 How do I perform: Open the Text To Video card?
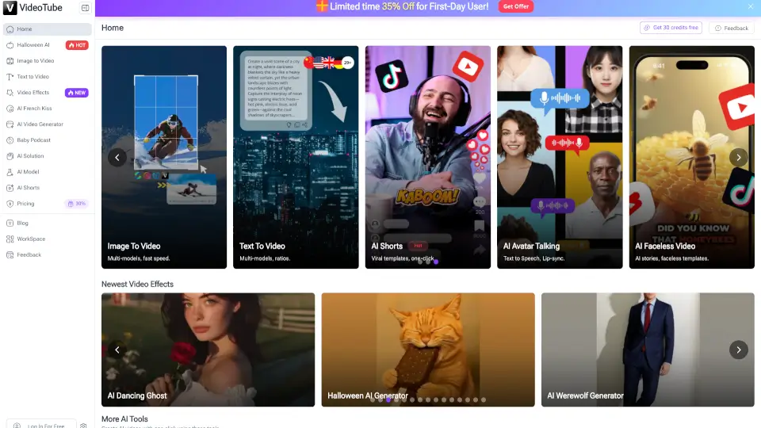(x=296, y=157)
